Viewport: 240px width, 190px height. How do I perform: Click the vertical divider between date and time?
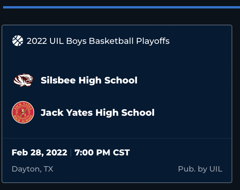pyautogui.click(x=71, y=153)
